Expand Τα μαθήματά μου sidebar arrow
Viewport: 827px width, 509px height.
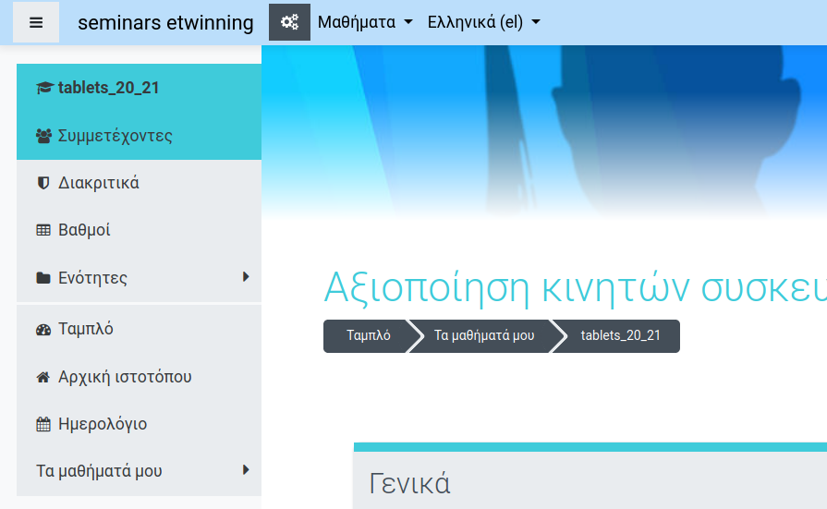point(246,469)
